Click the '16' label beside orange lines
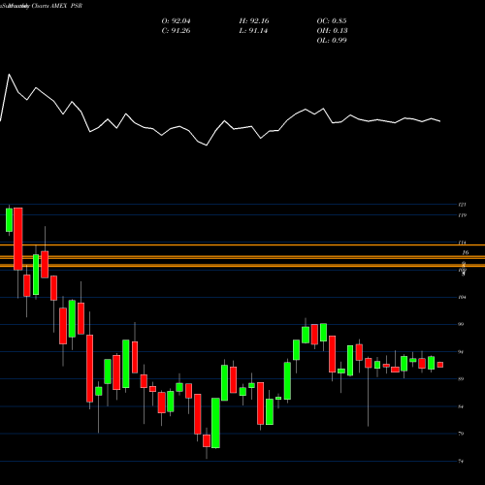This screenshot has height=485, width=485. point(466,252)
